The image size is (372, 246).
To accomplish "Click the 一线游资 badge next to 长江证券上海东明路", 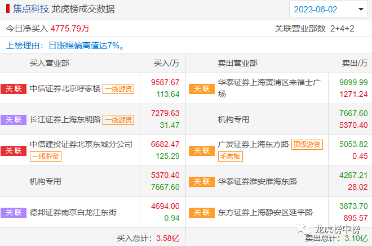I will pyautogui.click(x=118, y=120).
